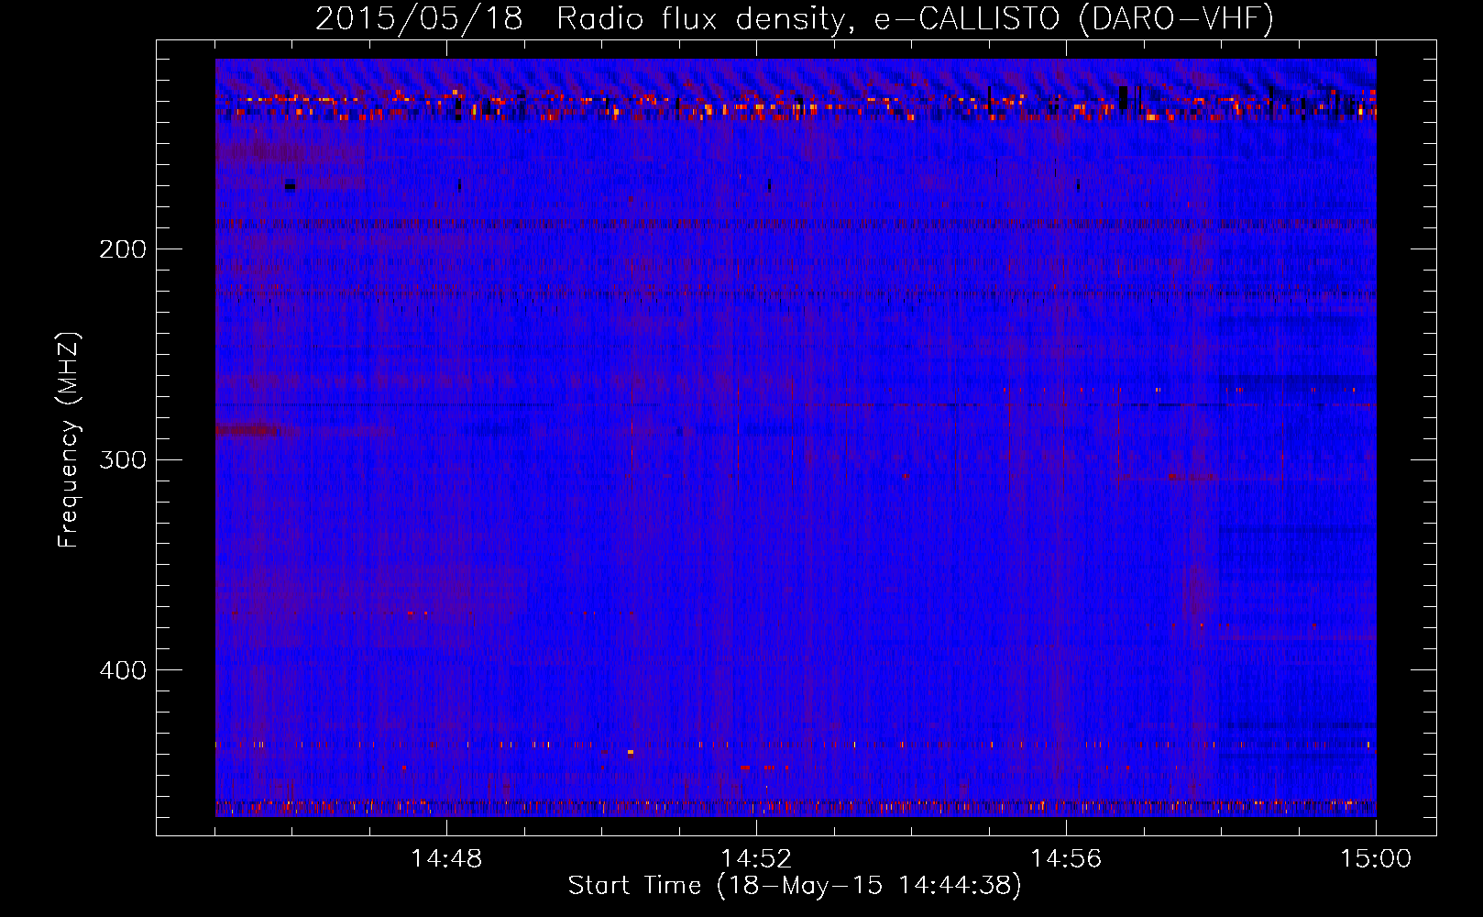Click the 15:00 time axis label
Viewport: 1483px width, 917px height.
tap(1376, 859)
